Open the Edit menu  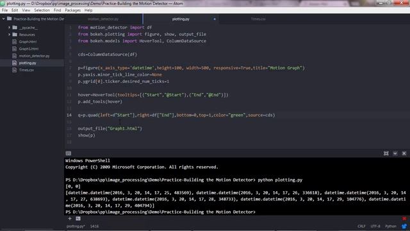click(15, 10)
